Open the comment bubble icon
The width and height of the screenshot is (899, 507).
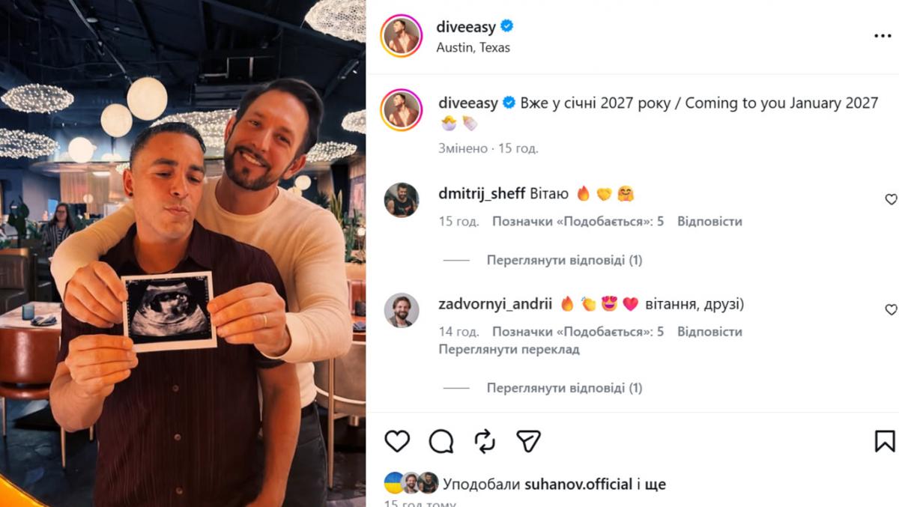coord(441,441)
